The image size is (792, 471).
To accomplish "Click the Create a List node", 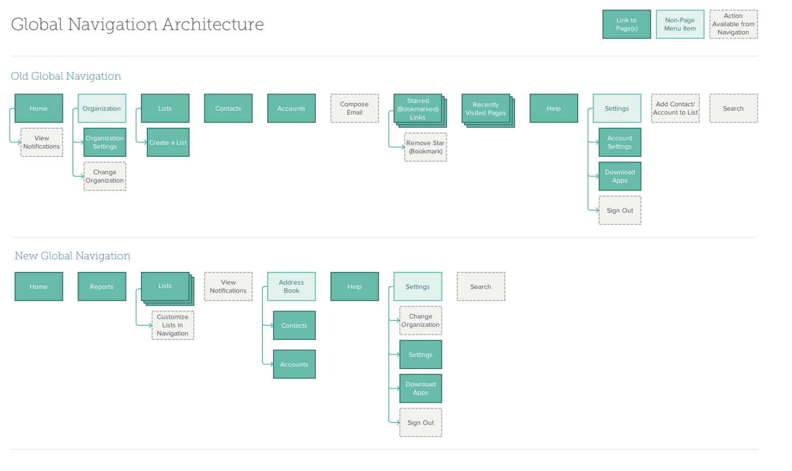I will point(168,142).
